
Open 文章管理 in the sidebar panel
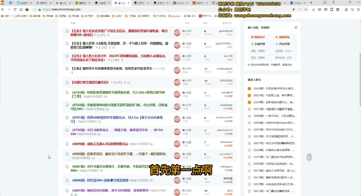[258, 44]
